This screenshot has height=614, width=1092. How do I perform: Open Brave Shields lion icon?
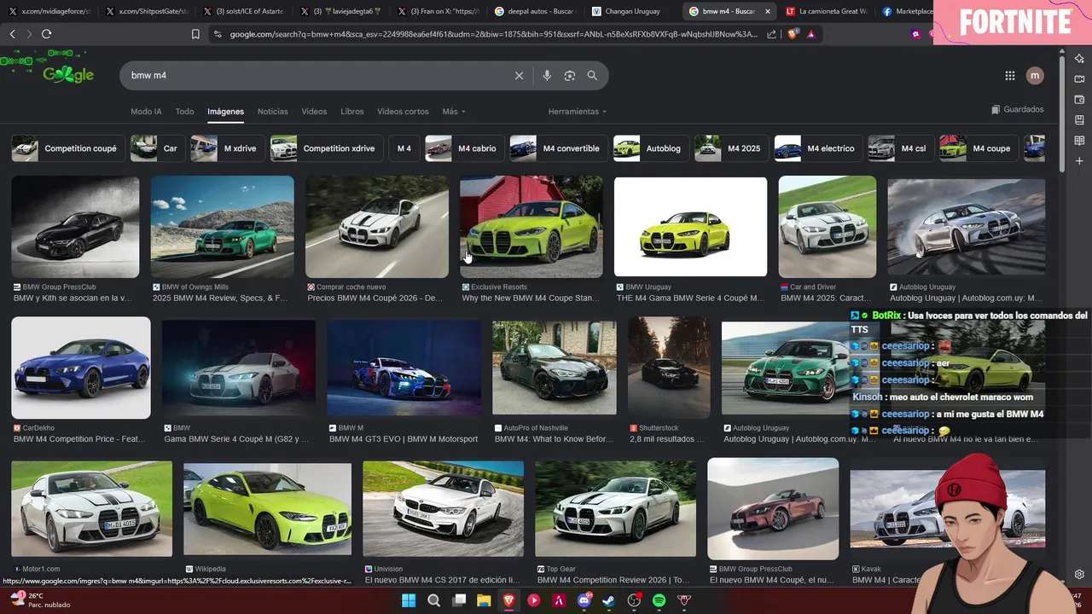click(792, 34)
